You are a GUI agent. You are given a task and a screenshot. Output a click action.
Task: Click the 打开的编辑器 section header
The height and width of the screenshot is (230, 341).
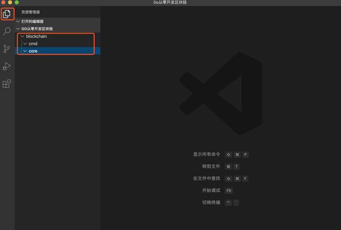tap(58, 21)
